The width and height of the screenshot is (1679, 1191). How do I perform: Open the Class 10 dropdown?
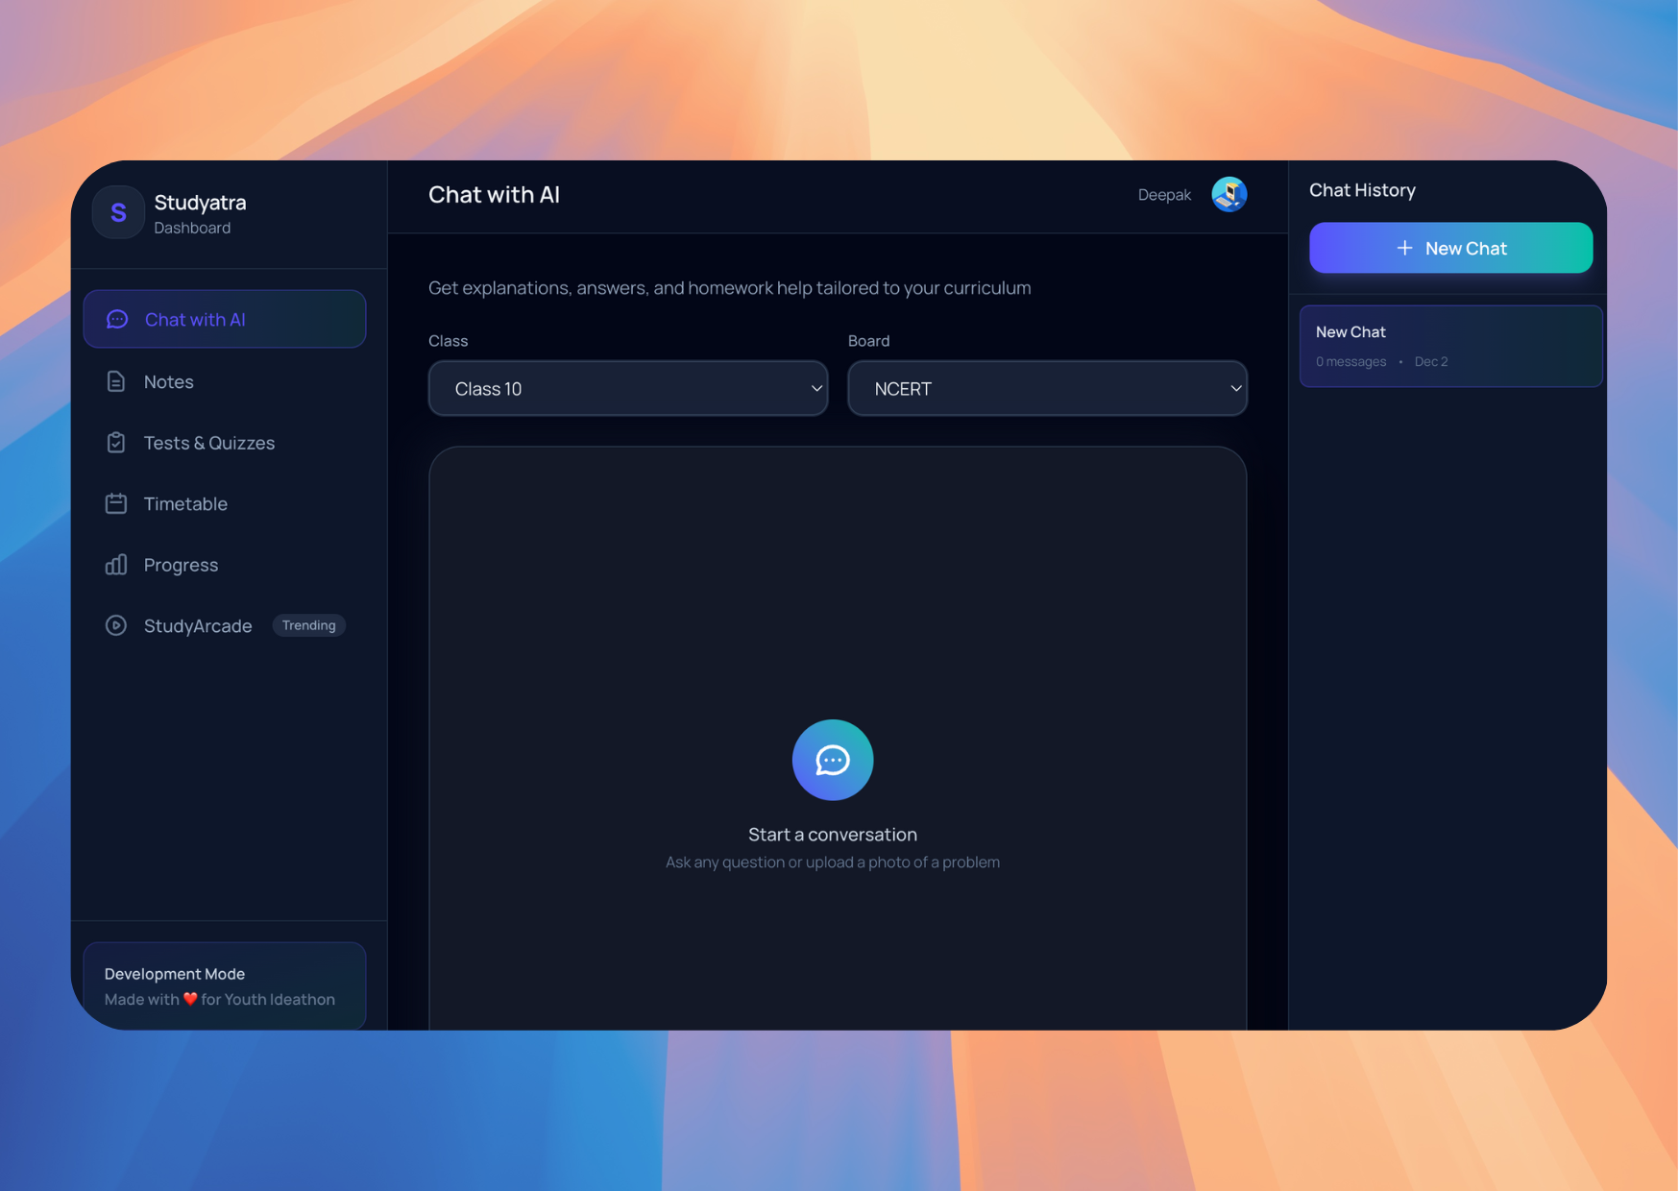tap(627, 389)
